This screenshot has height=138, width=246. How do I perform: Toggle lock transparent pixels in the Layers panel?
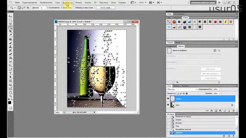178,94
